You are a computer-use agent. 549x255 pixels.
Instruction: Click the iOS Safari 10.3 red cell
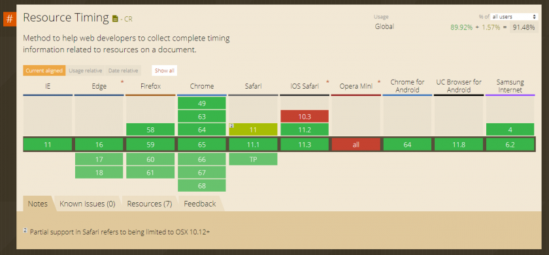305,116
